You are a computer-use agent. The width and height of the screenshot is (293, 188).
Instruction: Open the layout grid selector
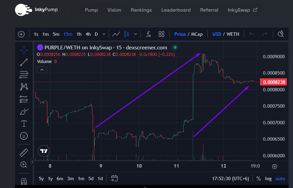point(161,34)
